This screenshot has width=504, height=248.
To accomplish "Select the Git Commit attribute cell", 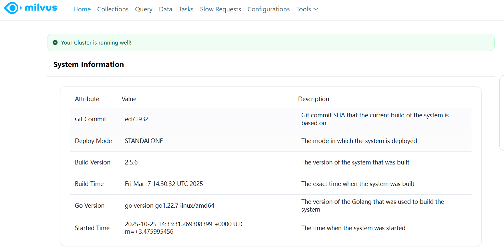I will click(x=91, y=119).
